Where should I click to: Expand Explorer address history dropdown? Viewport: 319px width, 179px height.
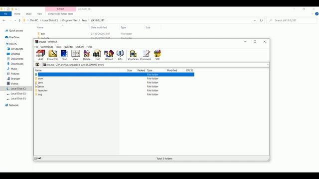[255, 20]
